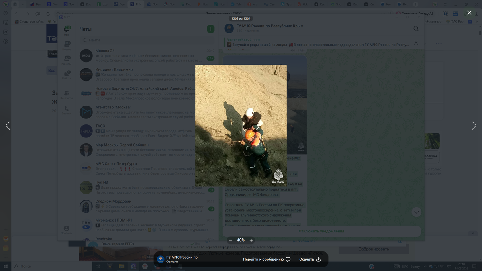Create a new chat with the green plus

pyautogui.click(x=210, y=29)
